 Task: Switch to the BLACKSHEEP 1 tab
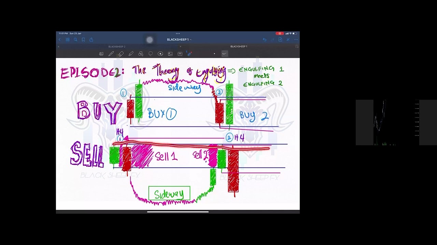point(239,47)
